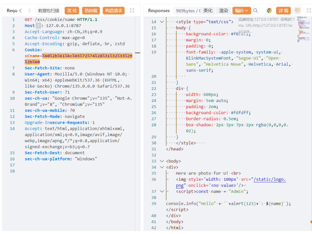Toggle 美化 beautify in request panel

pos(72,11)
